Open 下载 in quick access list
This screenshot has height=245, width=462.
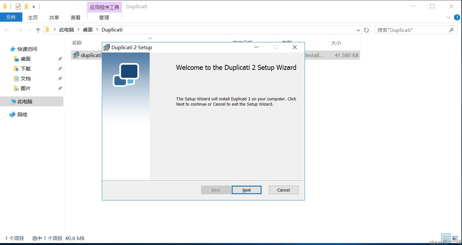tap(25, 69)
